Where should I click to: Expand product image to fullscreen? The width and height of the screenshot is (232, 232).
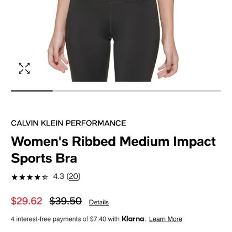(24, 68)
